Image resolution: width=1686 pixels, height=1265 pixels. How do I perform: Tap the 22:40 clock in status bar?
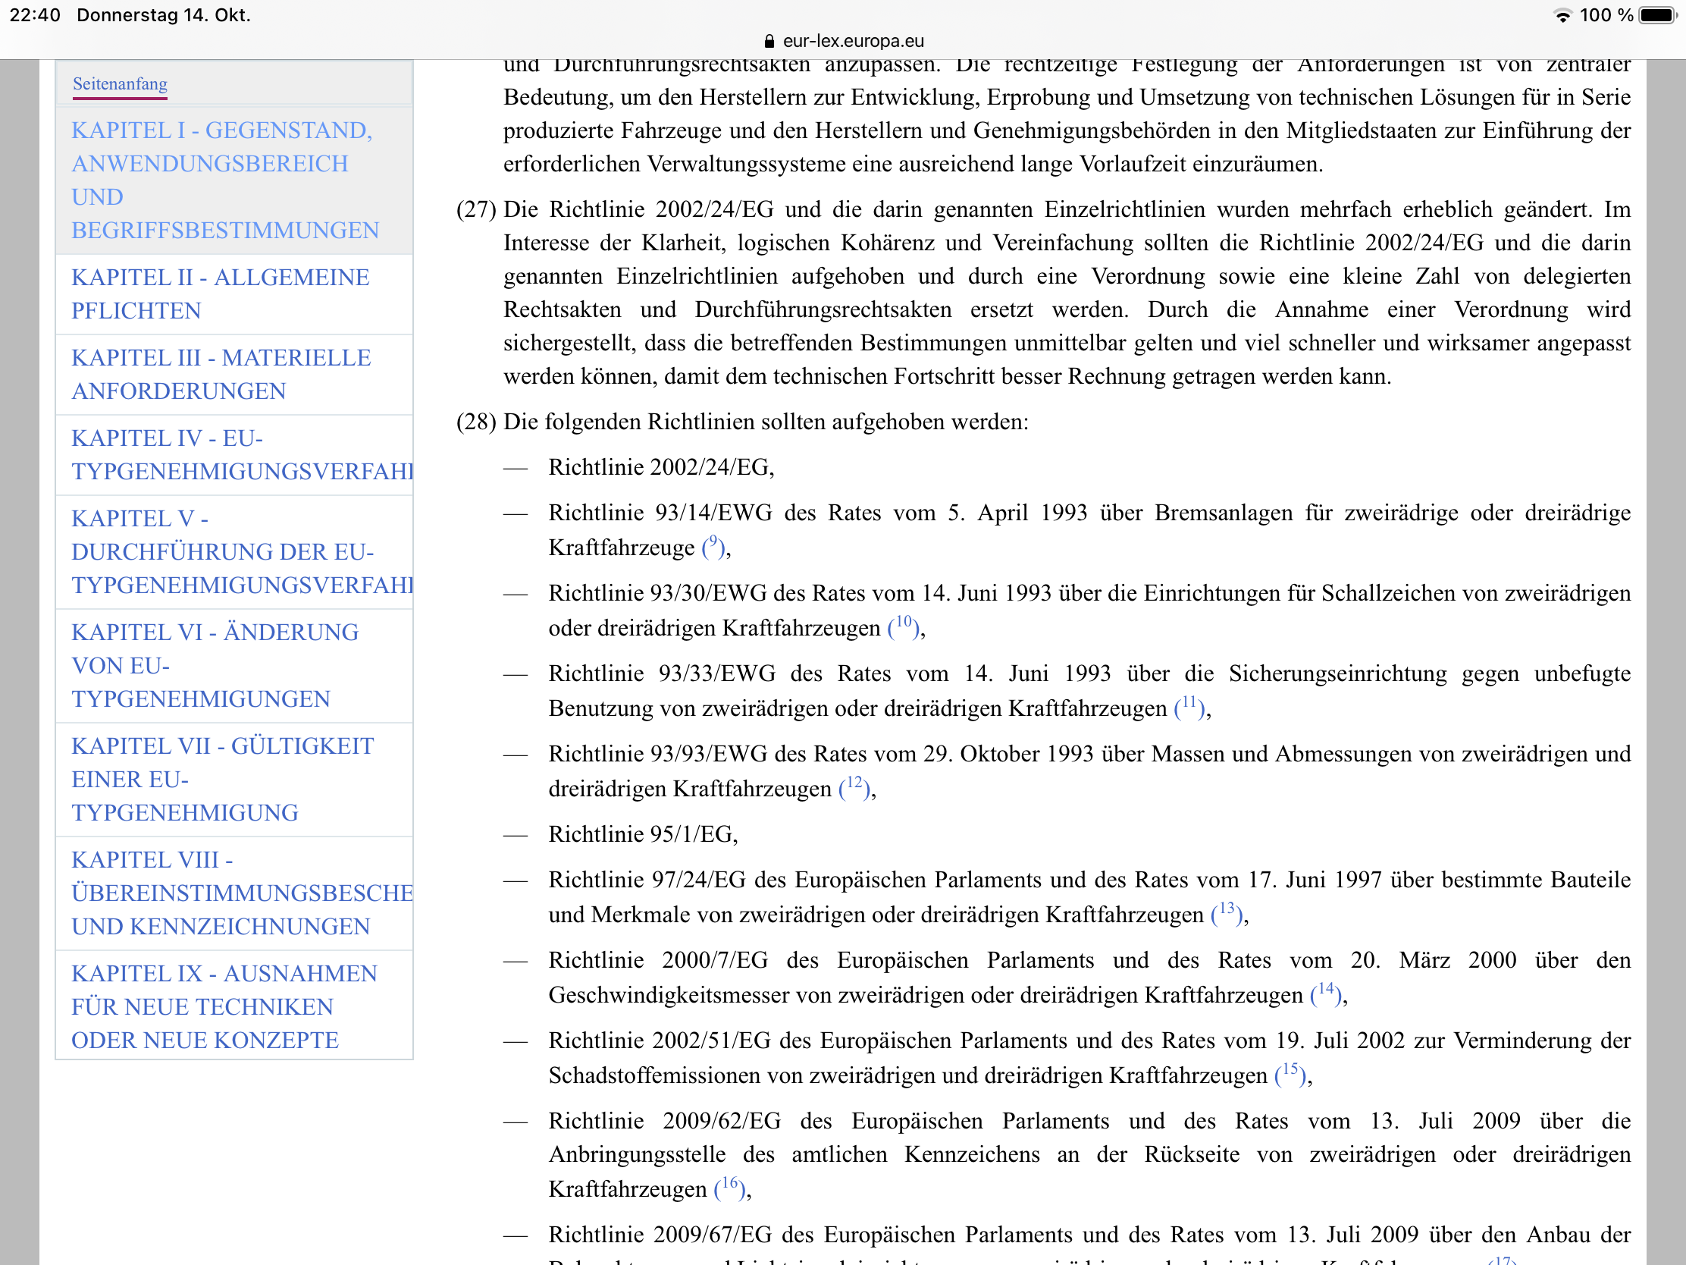35,15
